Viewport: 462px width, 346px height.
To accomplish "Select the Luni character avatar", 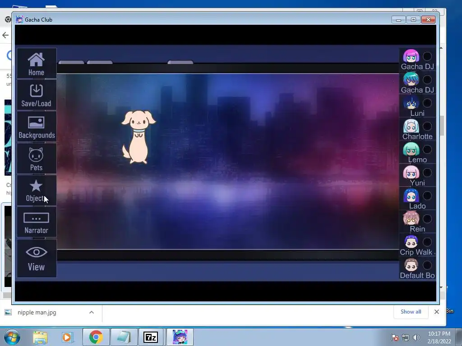I will 411,102.
